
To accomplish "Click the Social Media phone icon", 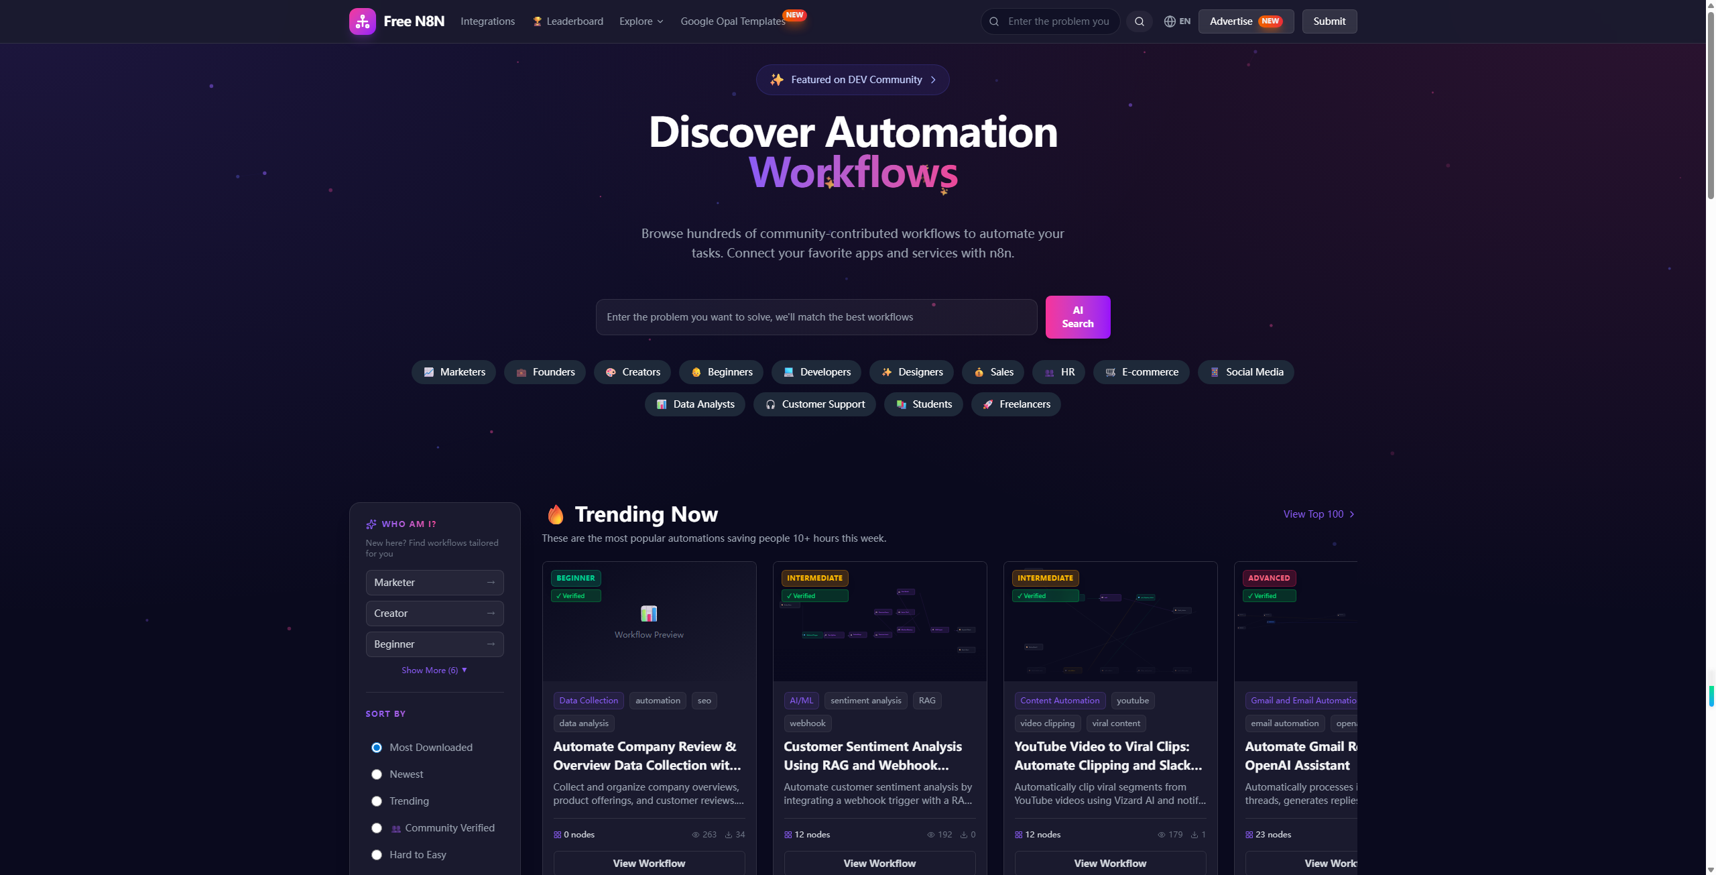I will tap(1215, 372).
